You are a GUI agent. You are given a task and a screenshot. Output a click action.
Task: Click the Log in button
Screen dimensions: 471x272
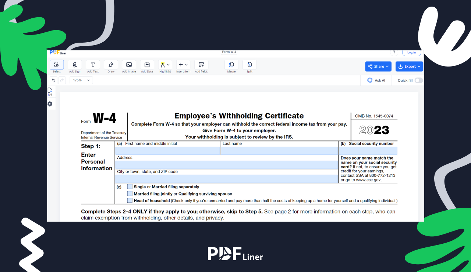(x=411, y=52)
